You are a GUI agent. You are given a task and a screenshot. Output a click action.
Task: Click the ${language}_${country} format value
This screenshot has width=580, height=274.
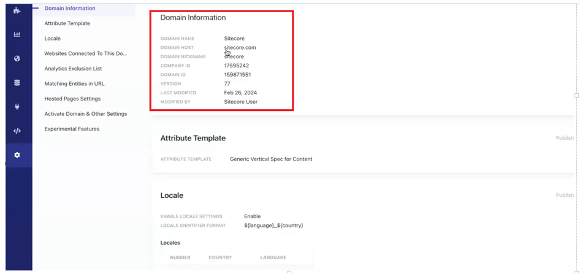click(273, 225)
